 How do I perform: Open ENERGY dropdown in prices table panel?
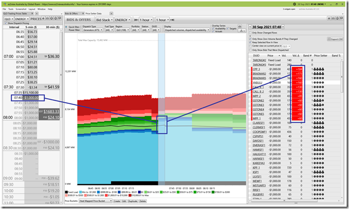pos(21,19)
